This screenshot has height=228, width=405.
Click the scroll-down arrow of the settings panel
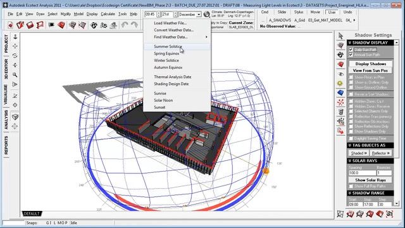[x=397, y=204]
